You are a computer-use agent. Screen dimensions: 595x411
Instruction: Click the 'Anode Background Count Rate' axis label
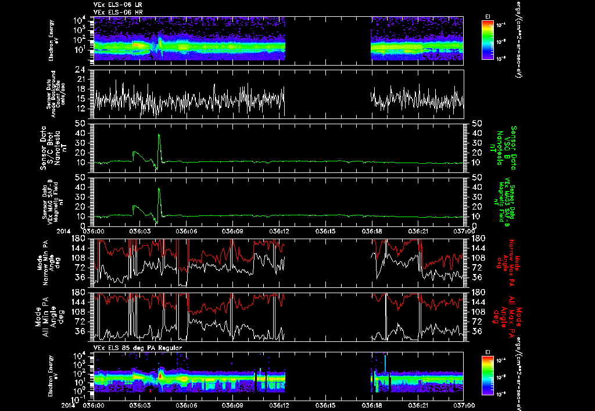click(x=56, y=94)
